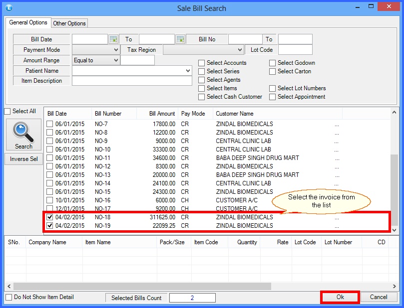This screenshot has height=308, width=404.
Task: Click the magnifier Search button
Action: click(x=23, y=135)
